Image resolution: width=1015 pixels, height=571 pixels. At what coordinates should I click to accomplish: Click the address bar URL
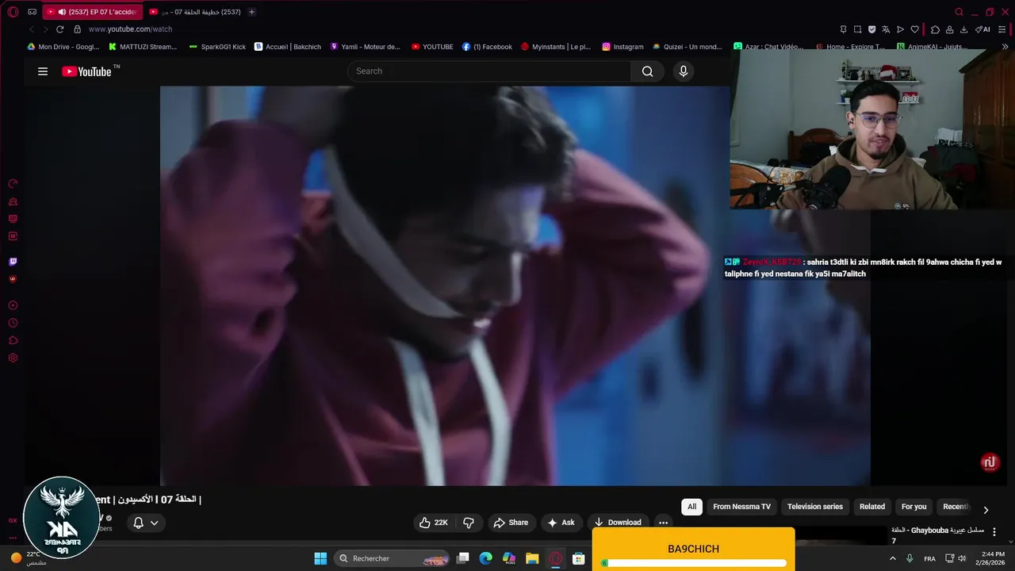click(x=130, y=29)
